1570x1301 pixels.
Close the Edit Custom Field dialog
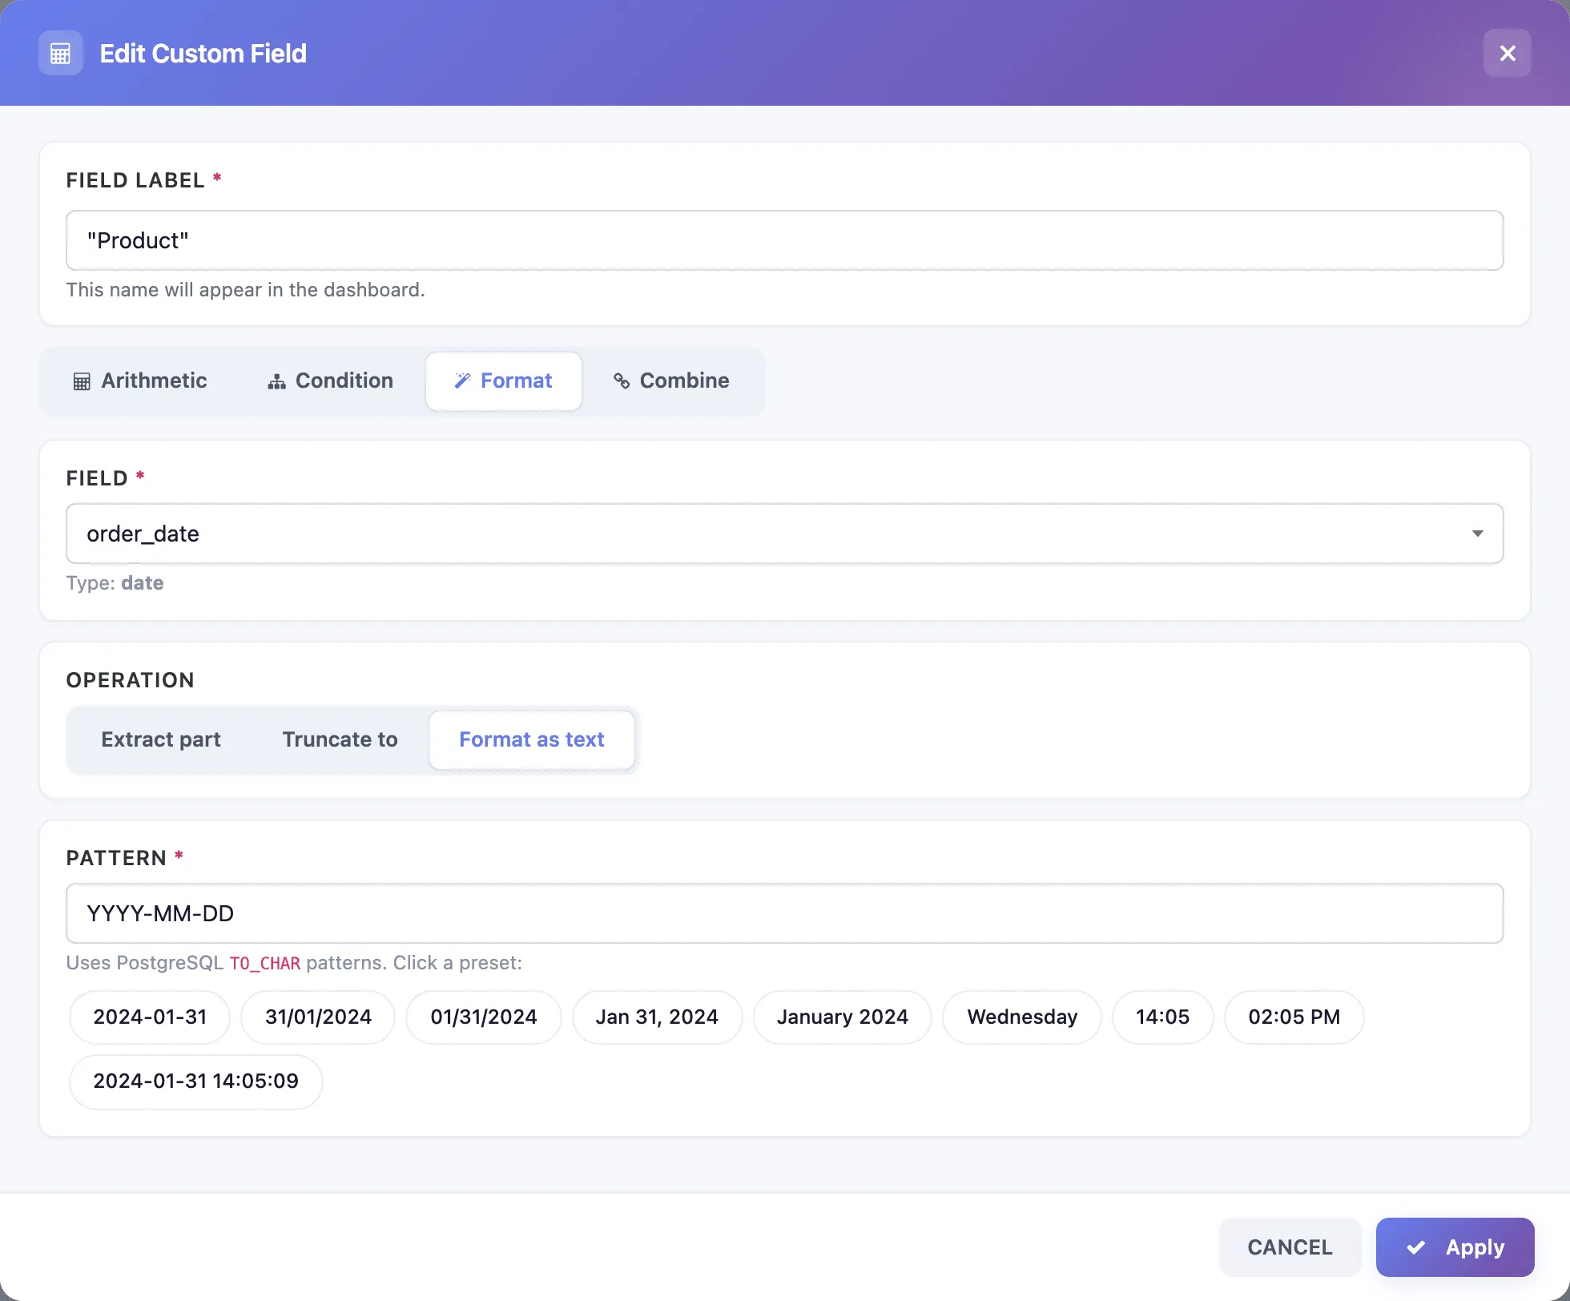[x=1508, y=54]
